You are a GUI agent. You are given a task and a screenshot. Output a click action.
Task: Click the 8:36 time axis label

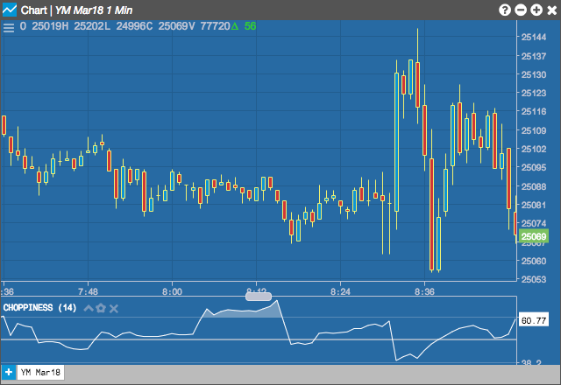pos(424,291)
